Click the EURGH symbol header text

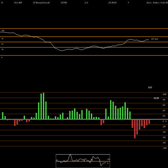(x=112, y=3)
